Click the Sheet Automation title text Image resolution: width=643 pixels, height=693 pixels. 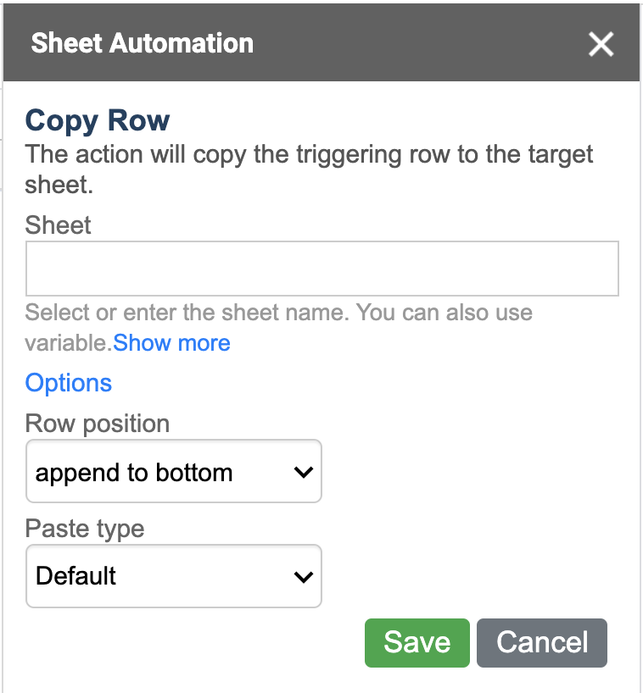tap(142, 43)
